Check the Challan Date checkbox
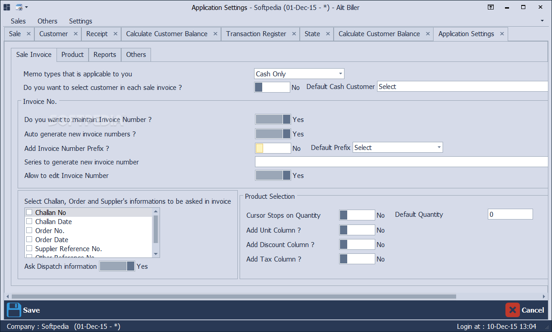Viewport: 552px width, 332px height. 29,221
